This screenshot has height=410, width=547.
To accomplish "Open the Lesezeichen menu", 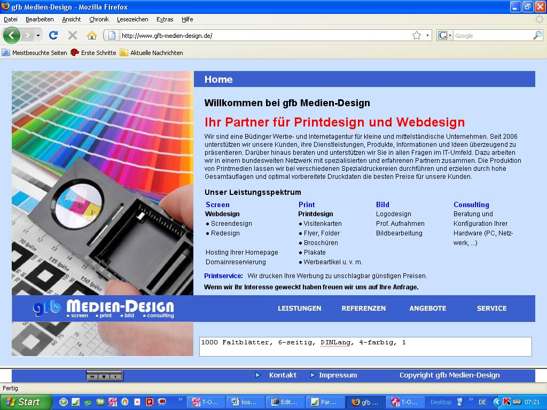I will [x=132, y=20].
